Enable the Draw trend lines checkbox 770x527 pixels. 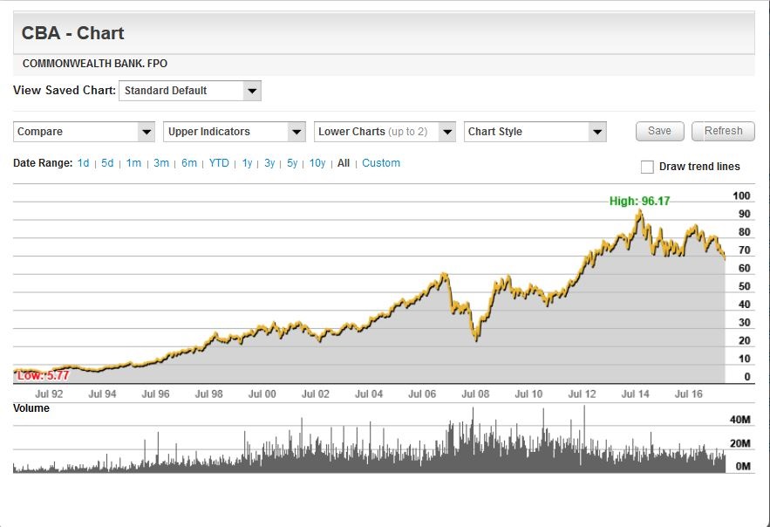pos(647,167)
